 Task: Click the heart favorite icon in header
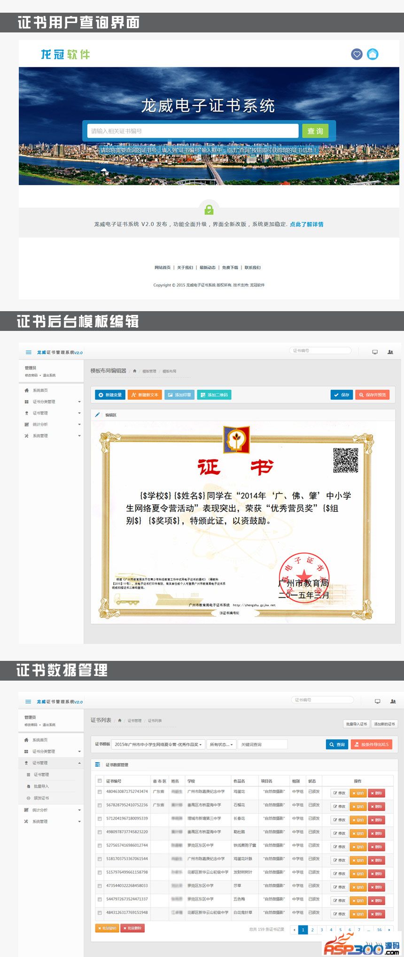coord(357,54)
